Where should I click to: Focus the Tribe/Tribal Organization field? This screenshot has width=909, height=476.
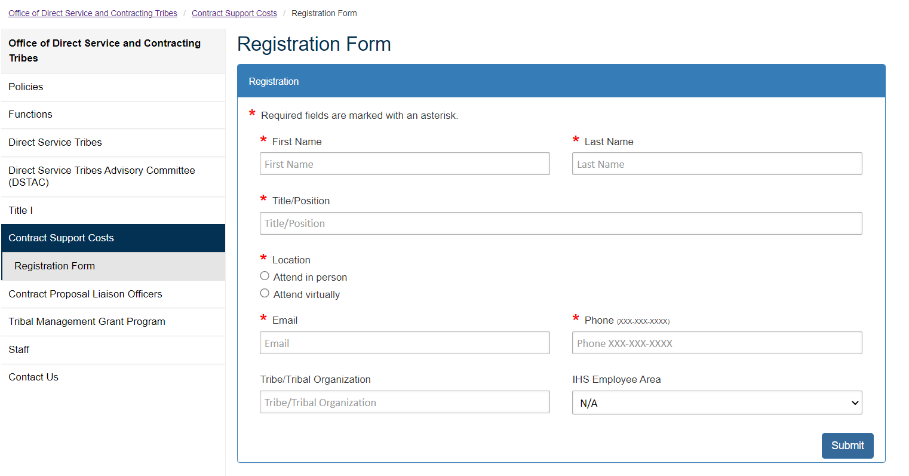coord(404,402)
